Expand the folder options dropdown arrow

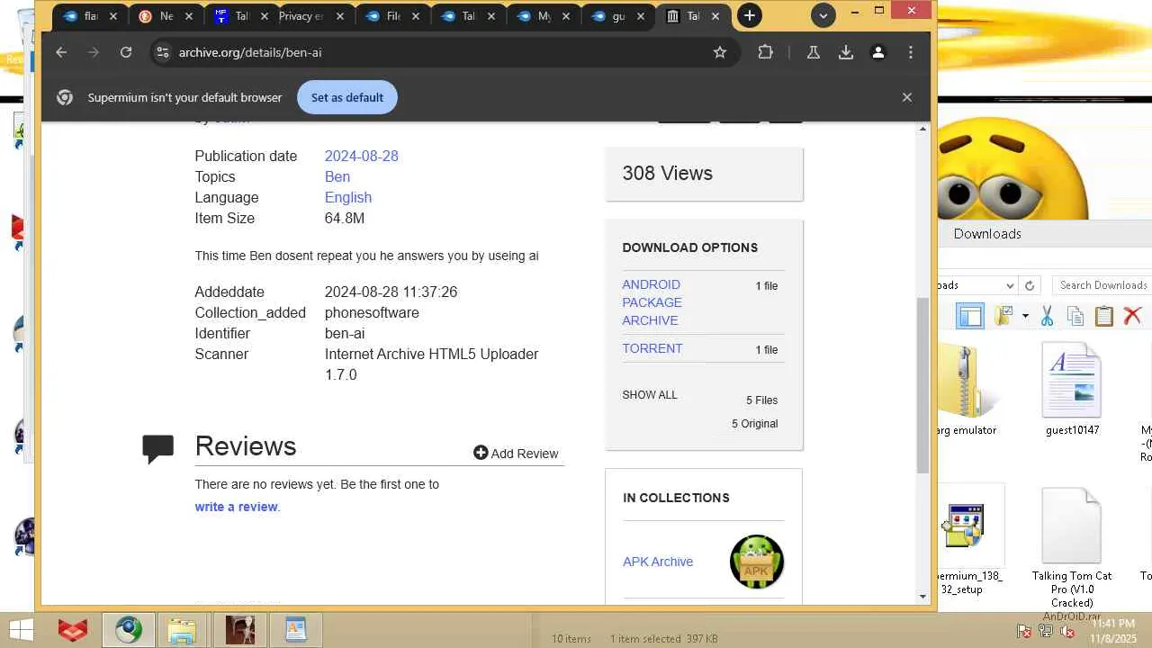1024,316
